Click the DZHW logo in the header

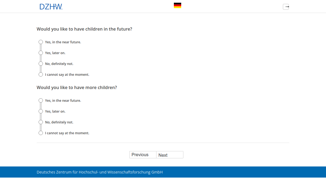51,6
